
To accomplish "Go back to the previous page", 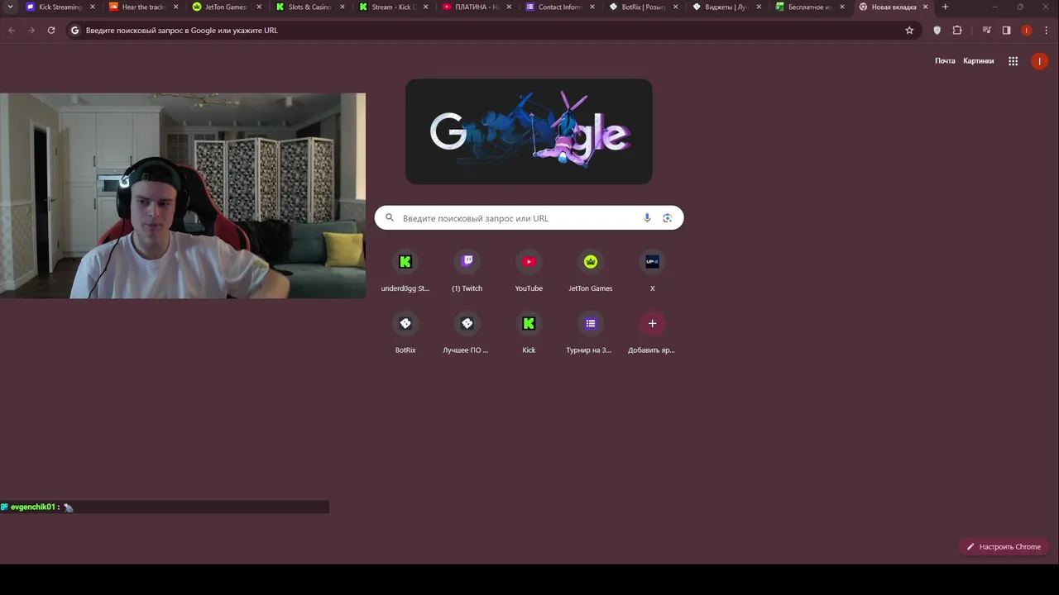I will tap(12, 31).
